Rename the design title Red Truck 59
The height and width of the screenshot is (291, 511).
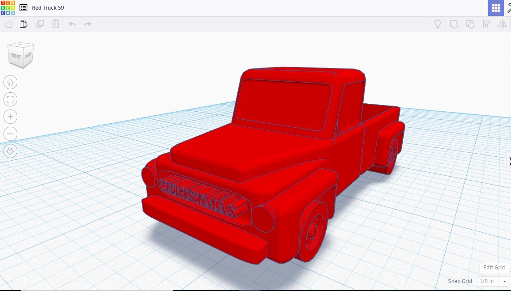coord(48,8)
